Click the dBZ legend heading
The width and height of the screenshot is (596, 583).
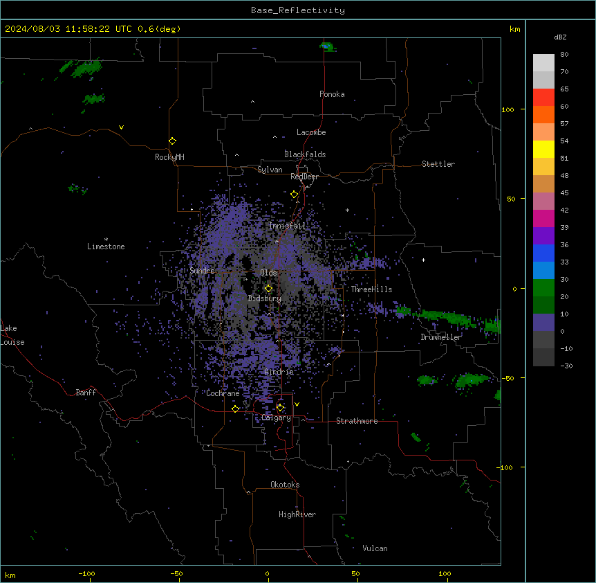560,37
